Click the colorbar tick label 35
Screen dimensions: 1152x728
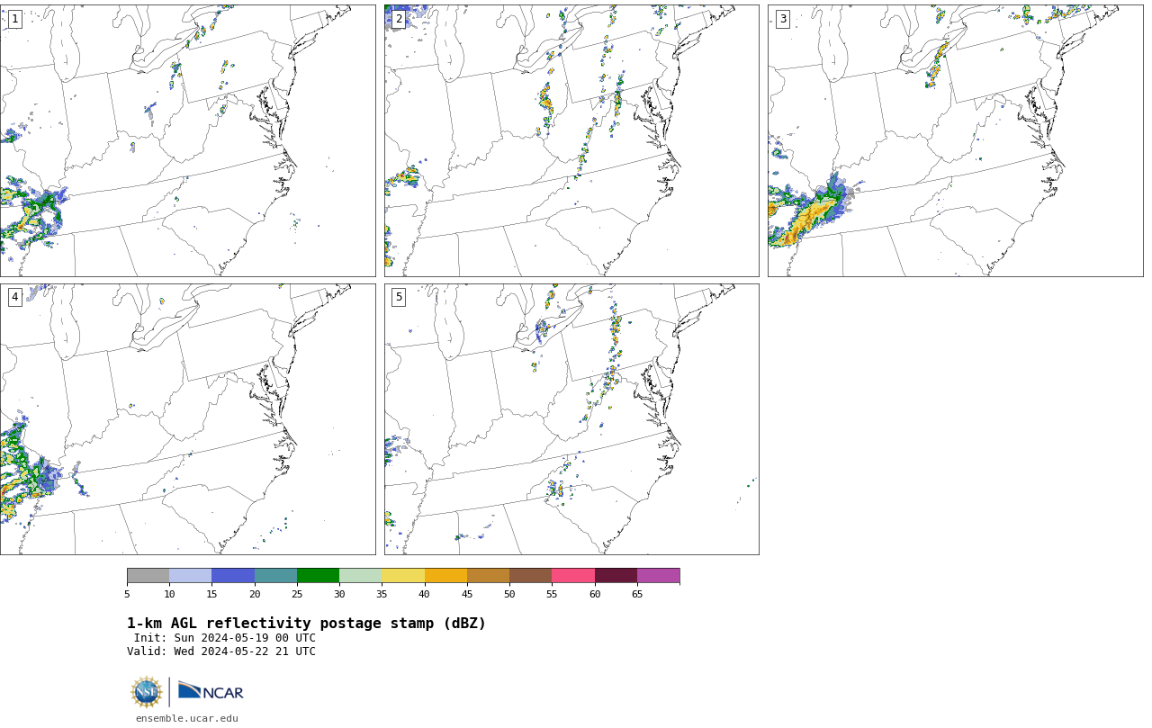coord(382,594)
